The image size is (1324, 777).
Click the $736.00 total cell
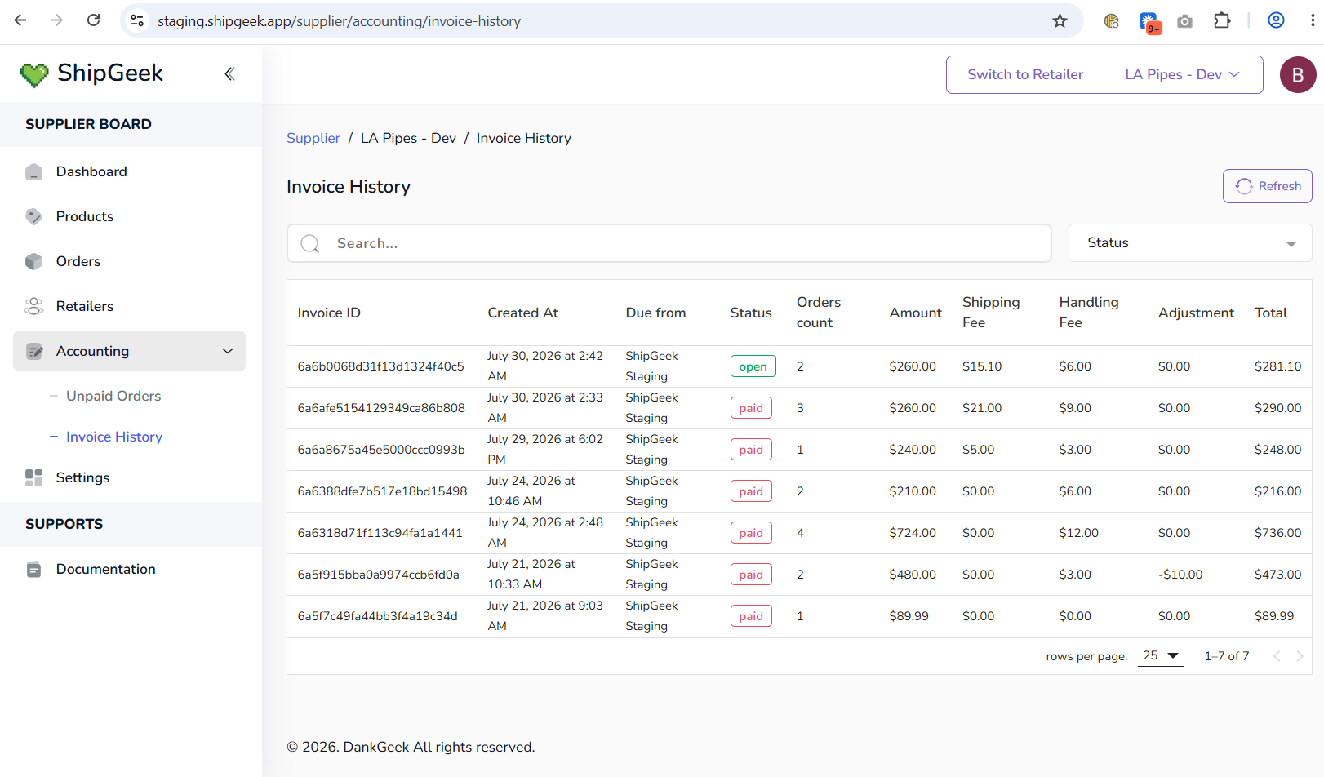1277,533
